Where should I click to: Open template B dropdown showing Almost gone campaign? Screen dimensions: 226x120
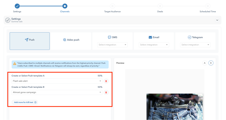click(57, 92)
